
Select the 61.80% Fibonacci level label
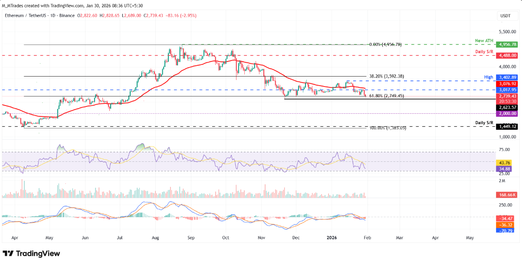click(x=387, y=96)
